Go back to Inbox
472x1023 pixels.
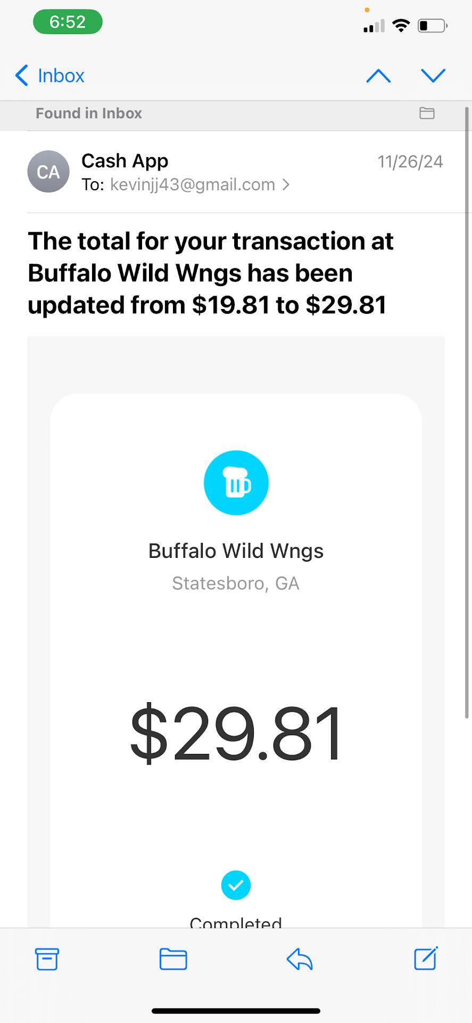(50, 76)
